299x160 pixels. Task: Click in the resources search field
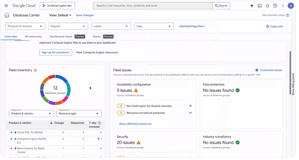coord(152,6)
